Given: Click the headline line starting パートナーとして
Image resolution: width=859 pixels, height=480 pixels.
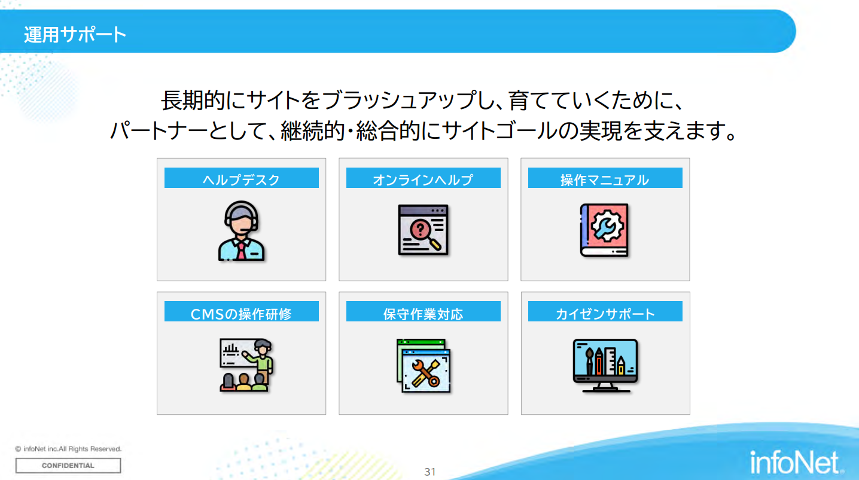Looking at the screenshot, I should tap(422, 130).
